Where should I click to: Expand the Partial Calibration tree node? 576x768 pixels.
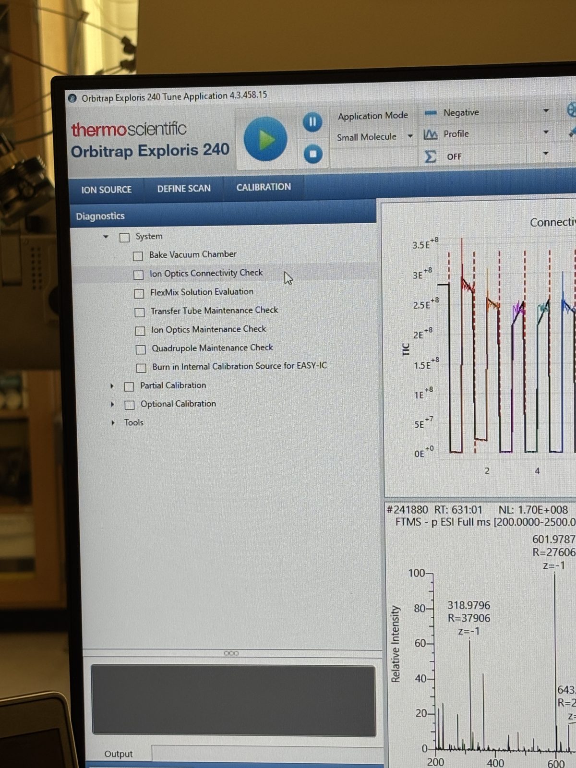(x=112, y=386)
